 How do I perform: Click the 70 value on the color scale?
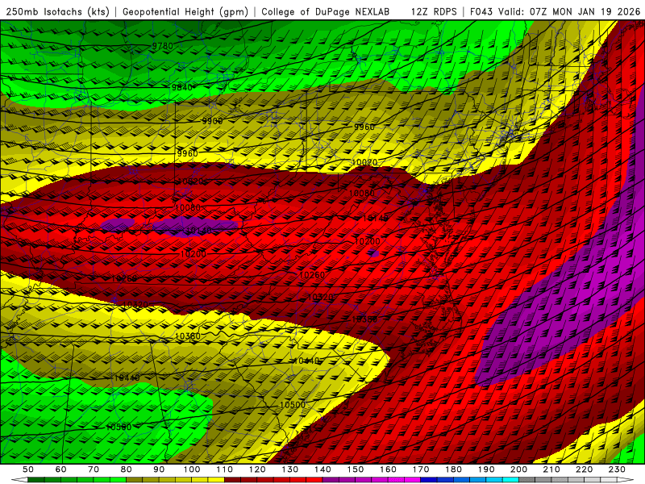[94, 469]
